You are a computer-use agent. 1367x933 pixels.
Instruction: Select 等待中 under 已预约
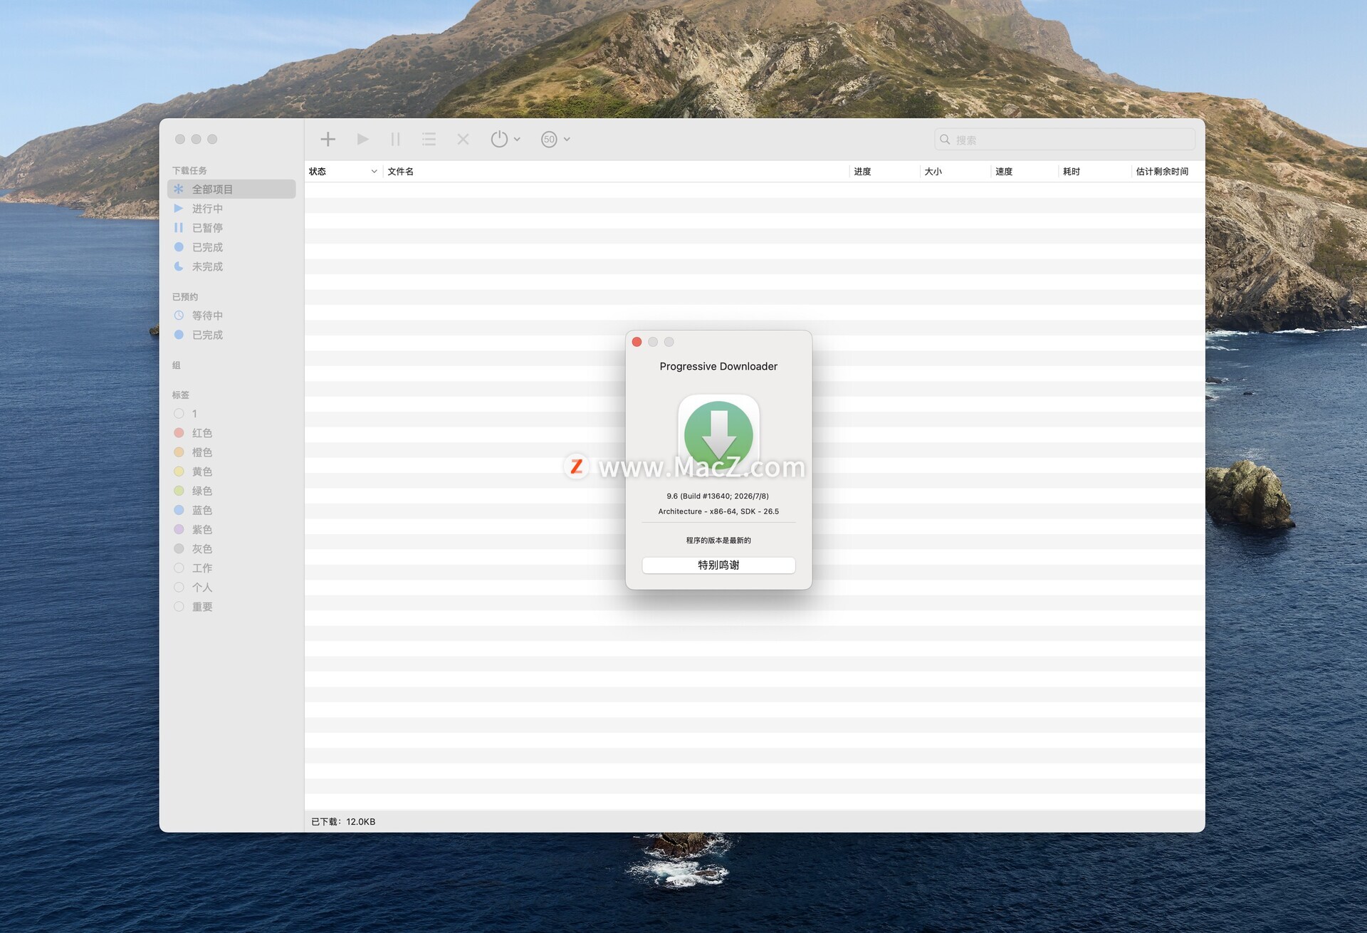point(231,316)
